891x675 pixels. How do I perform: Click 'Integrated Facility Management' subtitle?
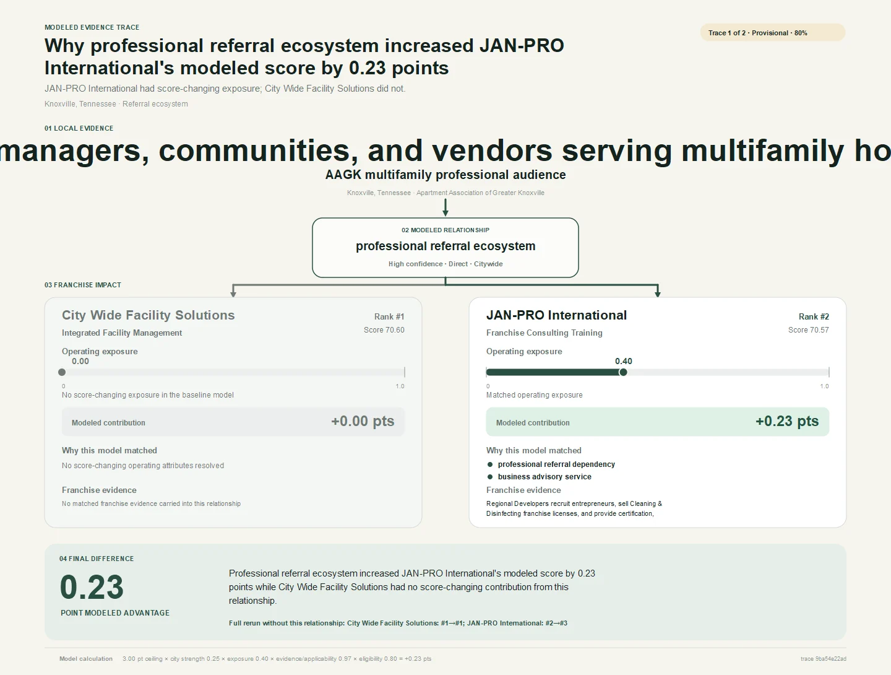(x=122, y=333)
